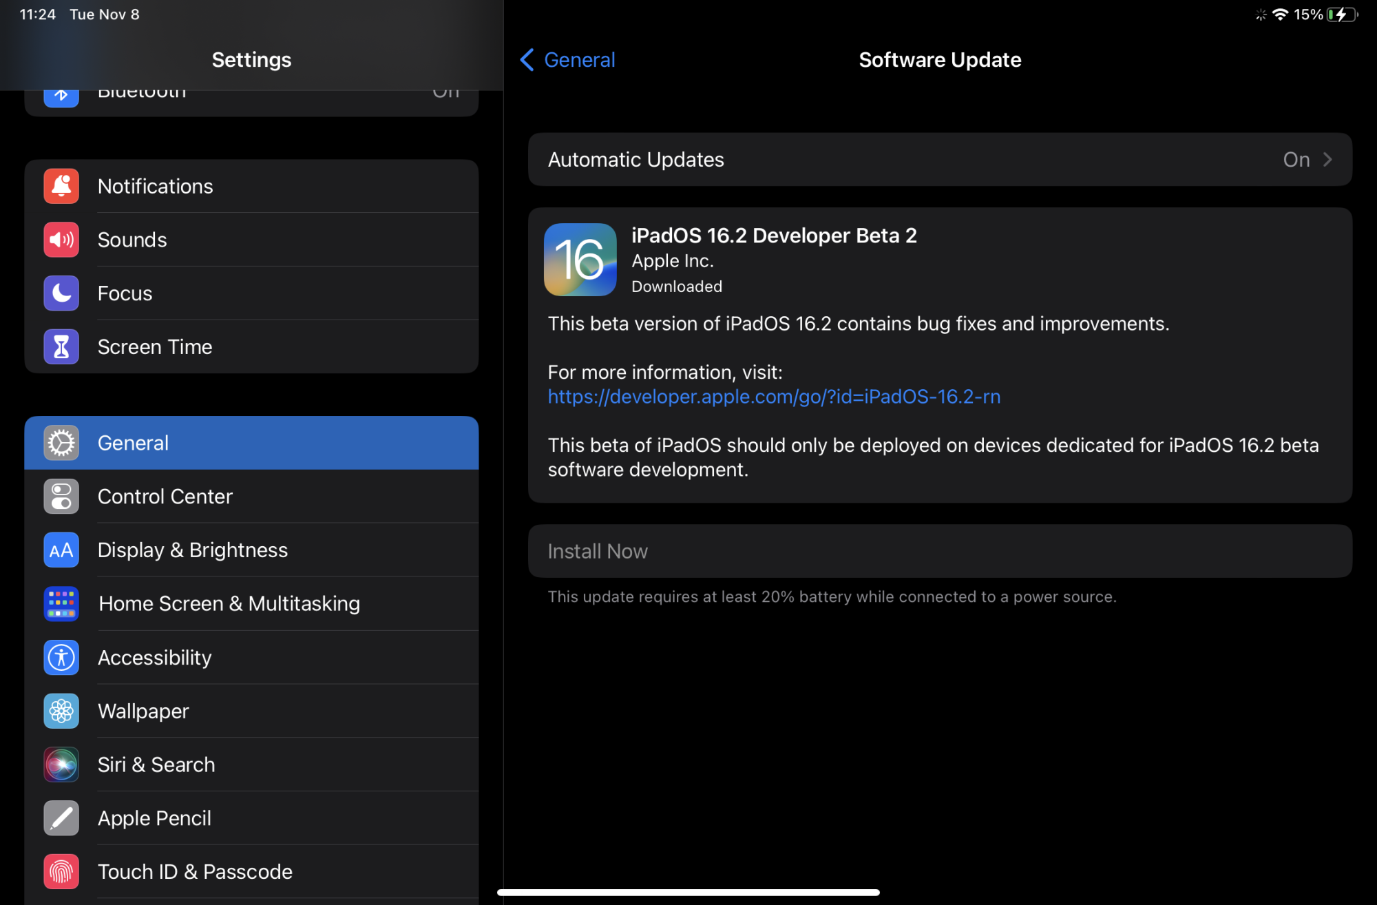Viewport: 1377px width, 905px height.
Task: Open the Automatic Updates row
Action: [x=940, y=159]
